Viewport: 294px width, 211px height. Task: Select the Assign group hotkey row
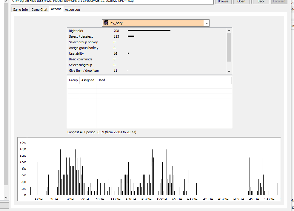[147, 48]
